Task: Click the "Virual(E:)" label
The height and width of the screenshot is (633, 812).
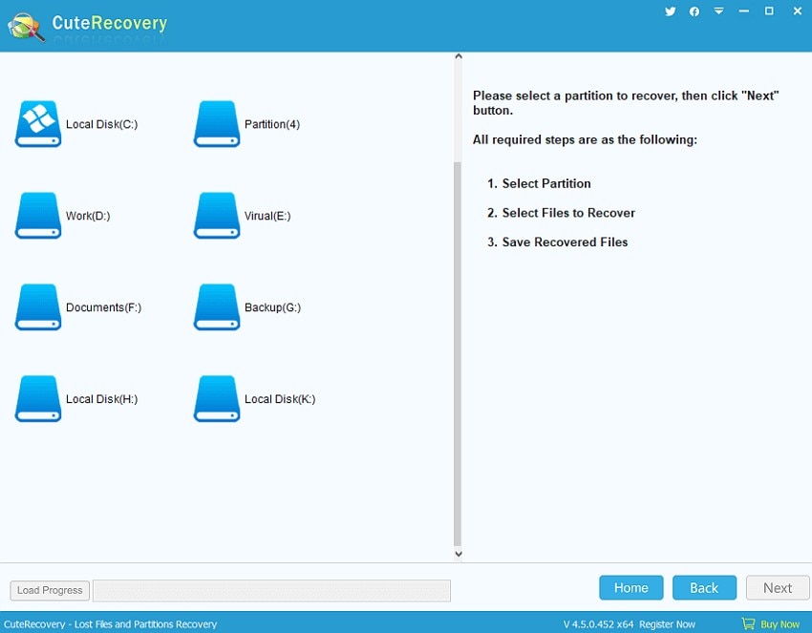Action: coord(267,216)
